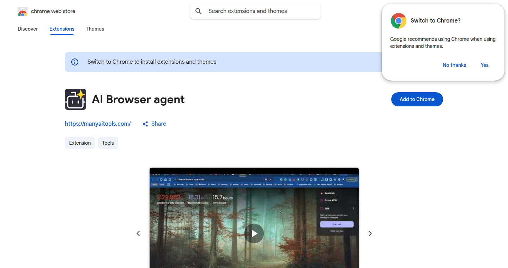Accept switching to Chrome with Yes

pyautogui.click(x=485, y=65)
